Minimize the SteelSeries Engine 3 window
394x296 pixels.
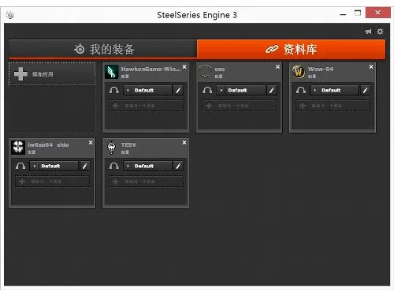pyautogui.click(x=343, y=14)
